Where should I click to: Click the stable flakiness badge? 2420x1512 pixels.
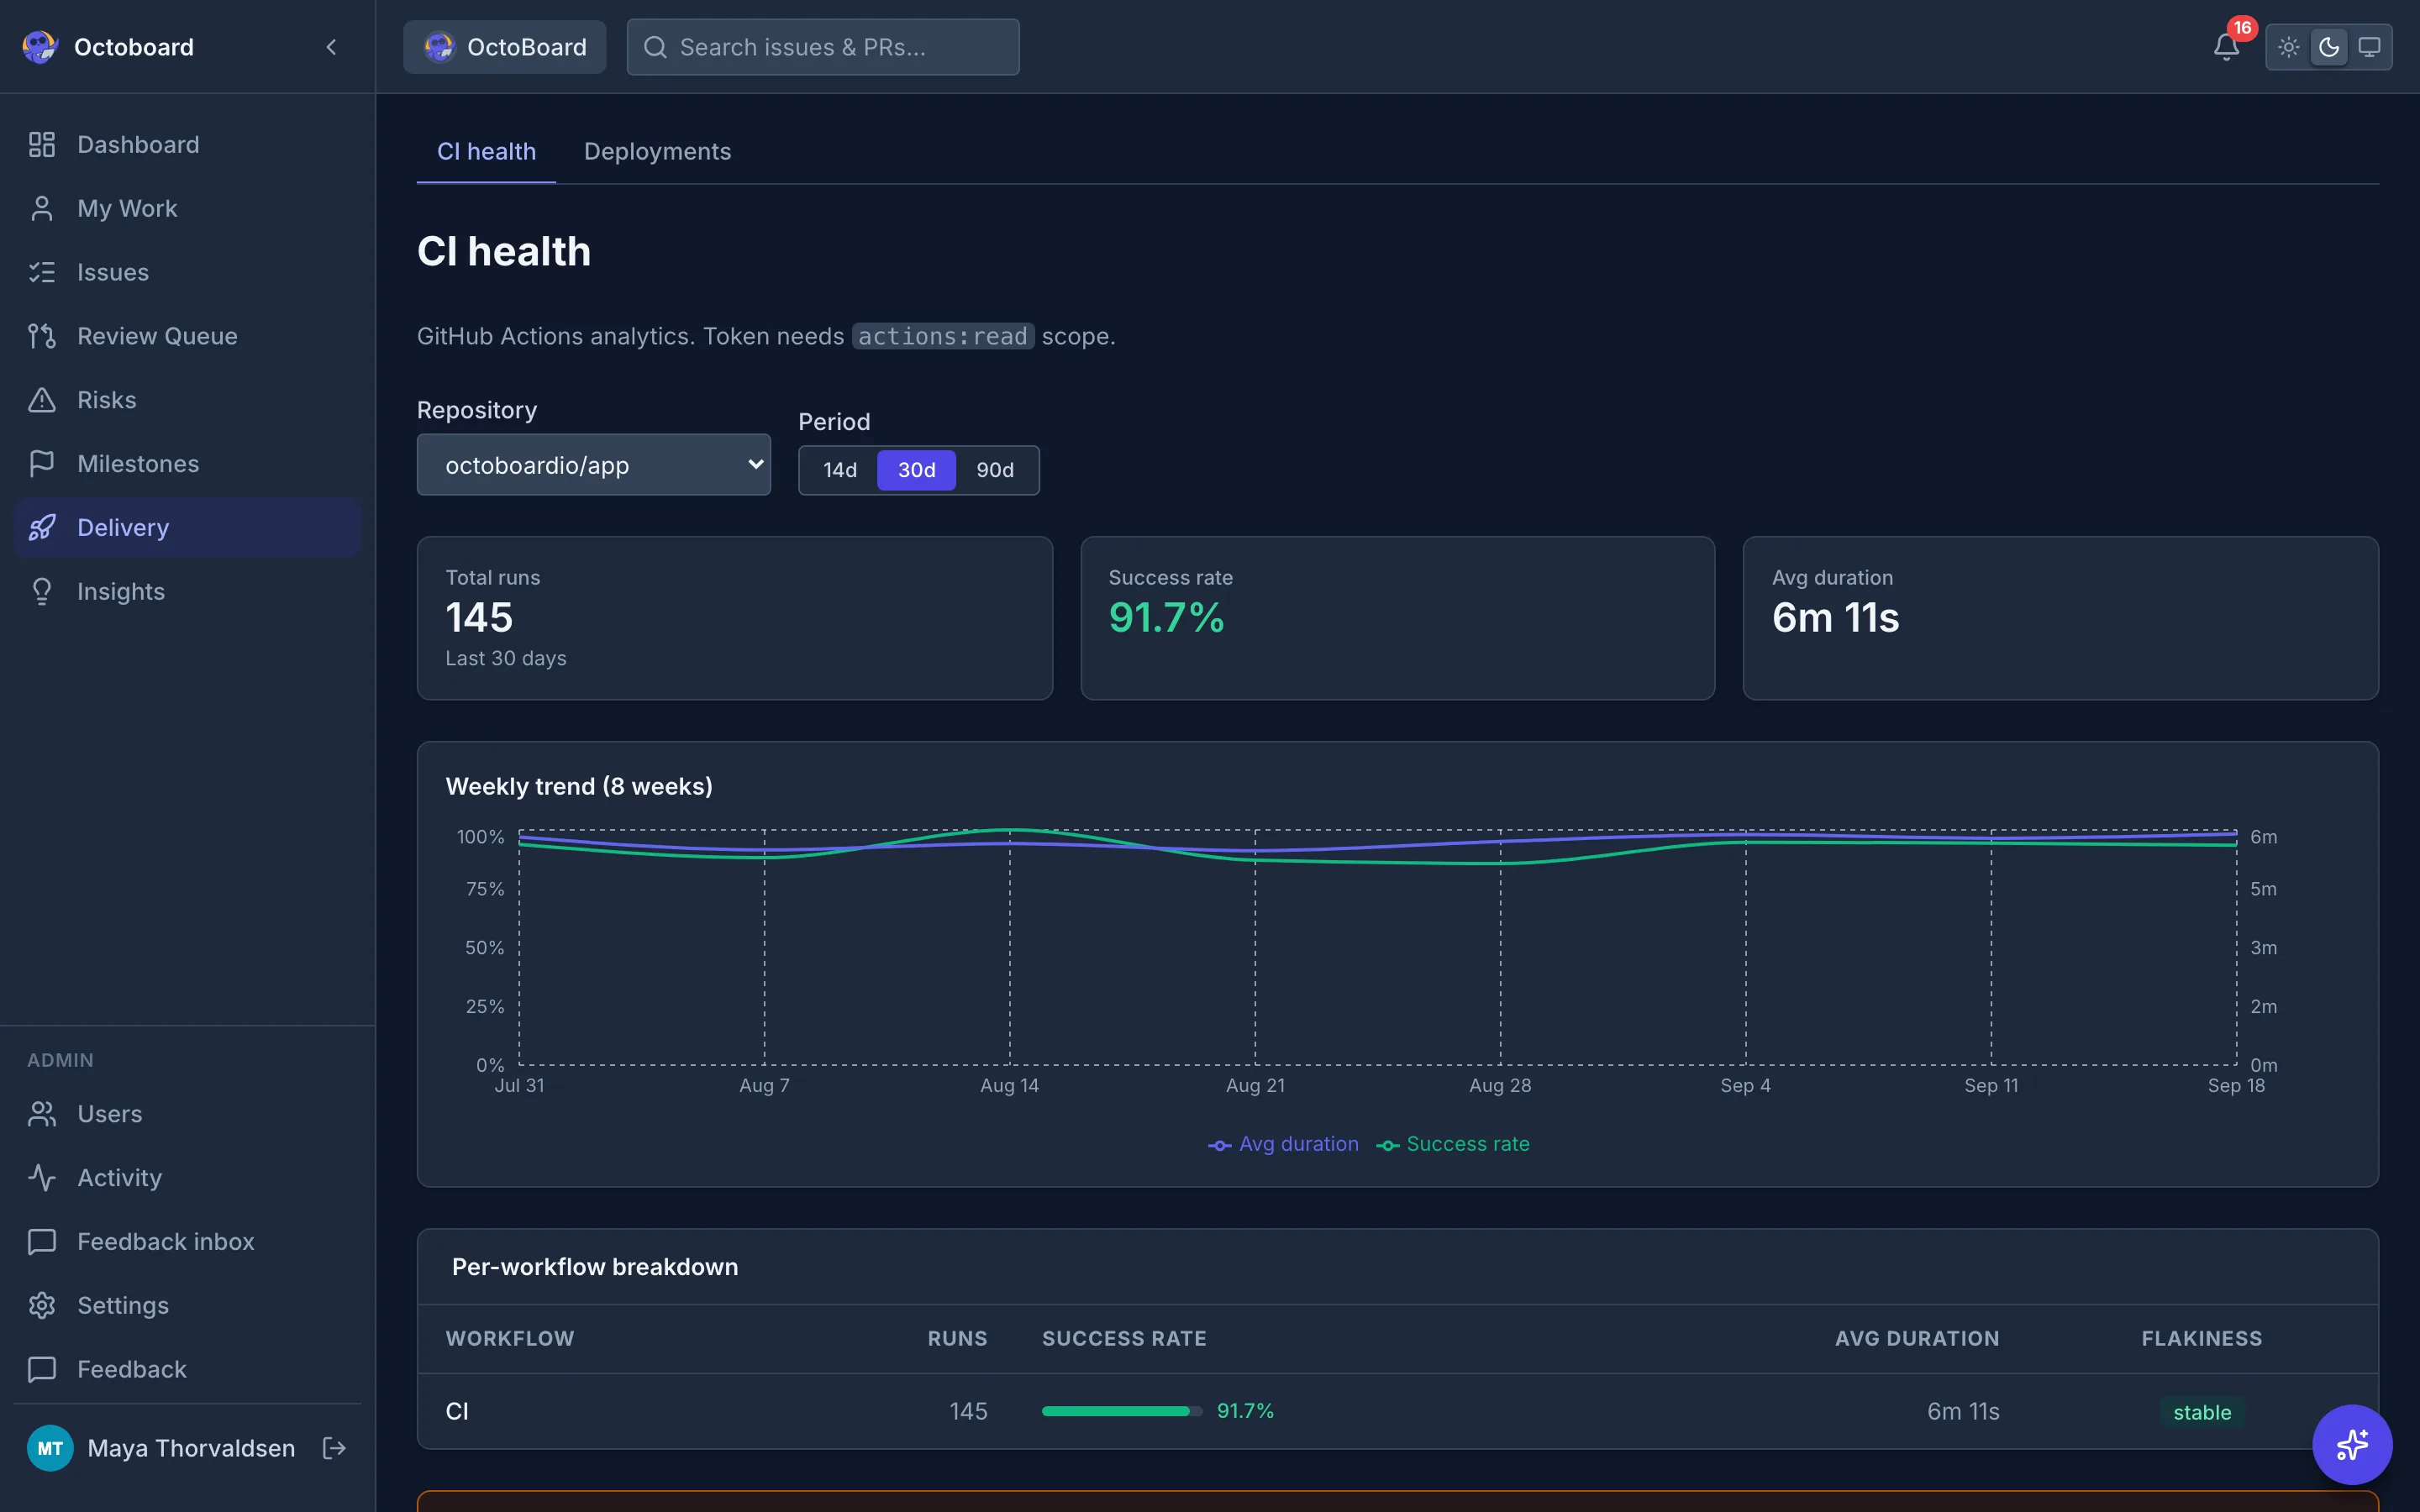click(x=2202, y=1412)
